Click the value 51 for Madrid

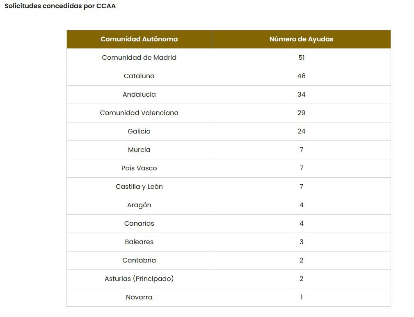click(x=301, y=58)
